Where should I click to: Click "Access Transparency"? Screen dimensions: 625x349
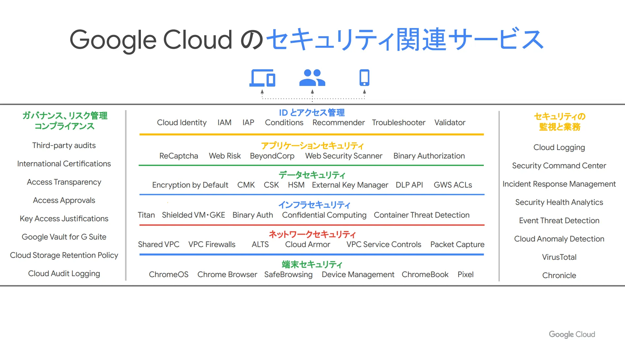(64, 182)
